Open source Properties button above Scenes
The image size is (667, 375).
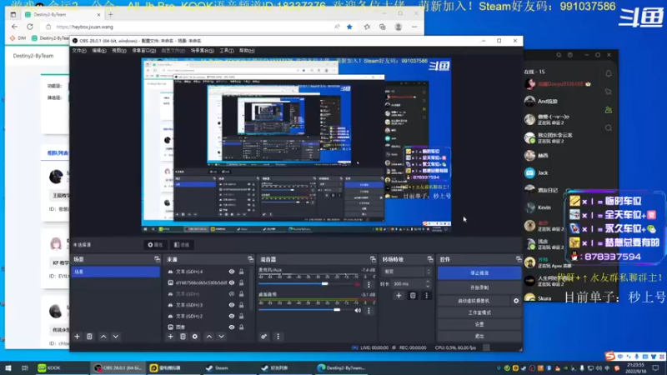pos(155,245)
